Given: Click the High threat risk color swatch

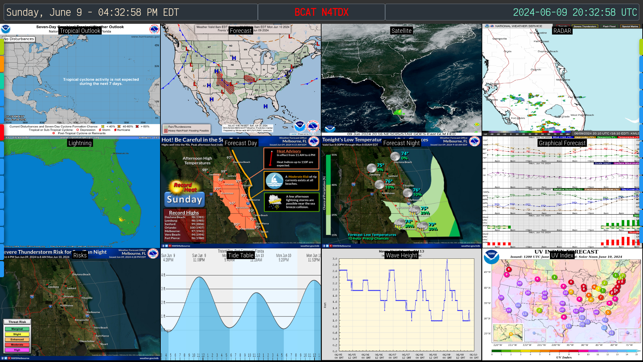Looking at the screenshot, I should [17, 350].
